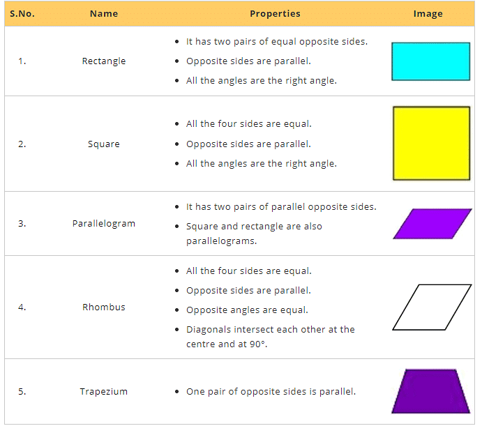Select the Square name cell
This screenshot has width=482, height=426.
pyautogui.click(x=104, y=144)
